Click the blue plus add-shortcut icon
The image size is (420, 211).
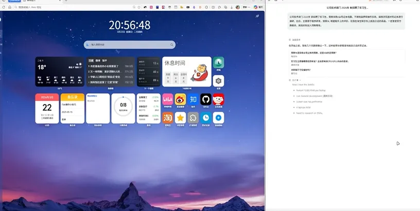coord(218,117)
